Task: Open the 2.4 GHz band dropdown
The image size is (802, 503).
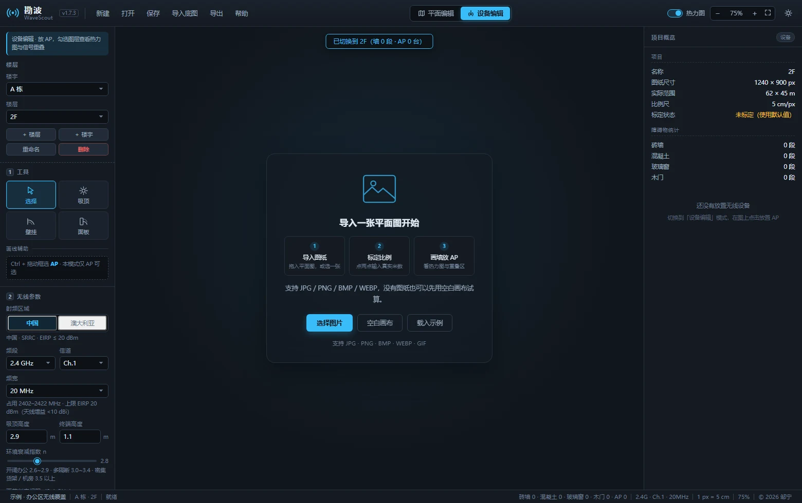Action: [31, 363]
